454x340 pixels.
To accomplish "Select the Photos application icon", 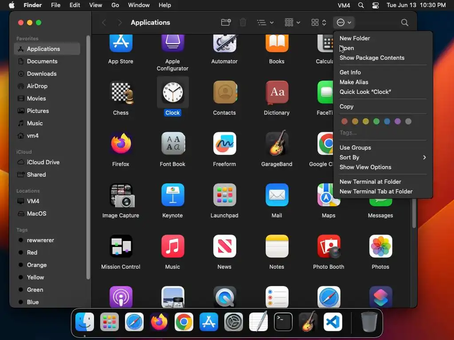I will pos(380,246).
